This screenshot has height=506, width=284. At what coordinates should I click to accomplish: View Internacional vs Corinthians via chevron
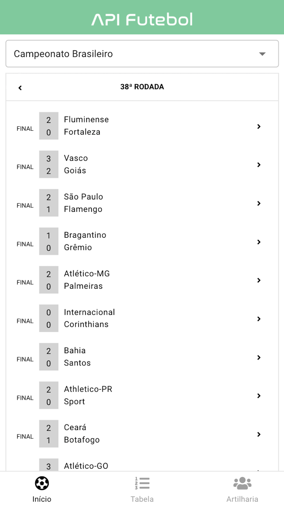(x=259, y=319)
